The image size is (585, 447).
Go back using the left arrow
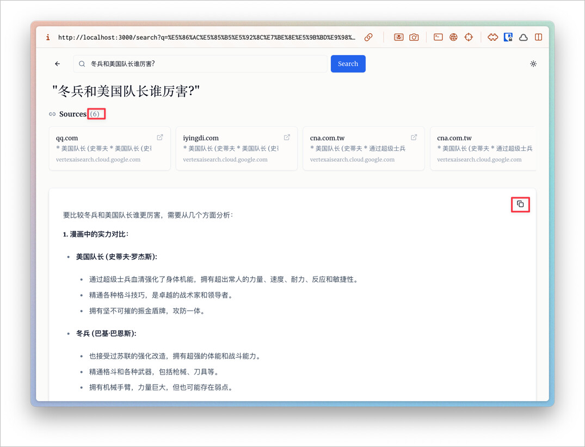coord(58,64)
